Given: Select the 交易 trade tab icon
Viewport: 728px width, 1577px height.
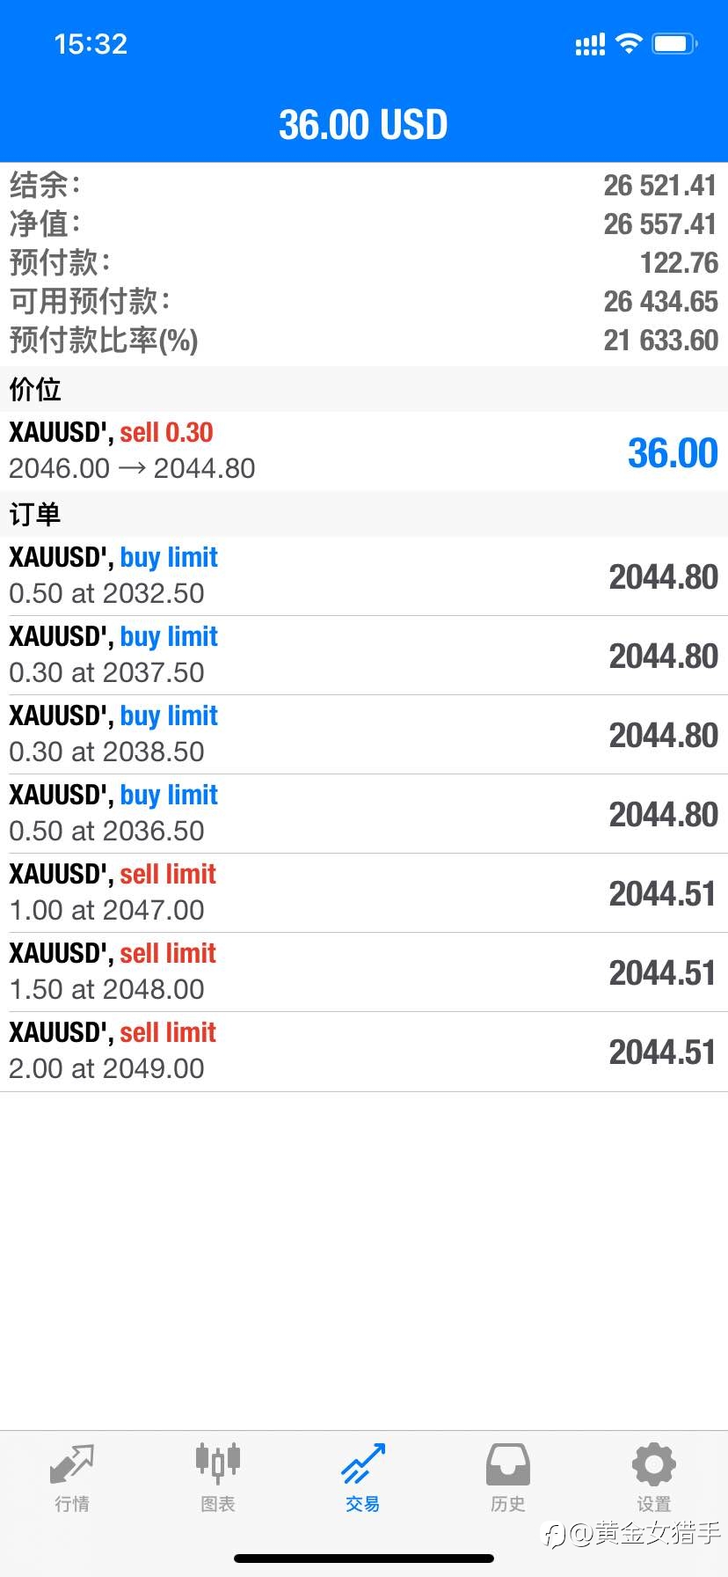Looking at the screenshot, I should tap(363, 1464).
